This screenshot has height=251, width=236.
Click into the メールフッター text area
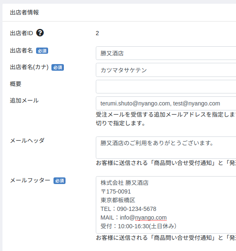pyautogui.click(x=166, y=205)
